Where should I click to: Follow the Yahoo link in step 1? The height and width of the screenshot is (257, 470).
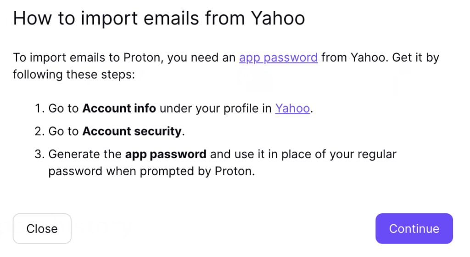coord(292,109)
